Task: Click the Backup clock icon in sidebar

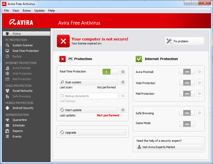Action: click(7, 56)
